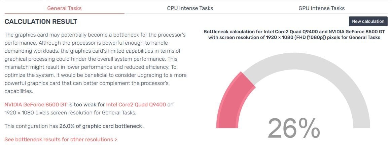The image size is (392, 149).
Task: Click the CALCULATION RESULT heading
Action: point(41,21)
